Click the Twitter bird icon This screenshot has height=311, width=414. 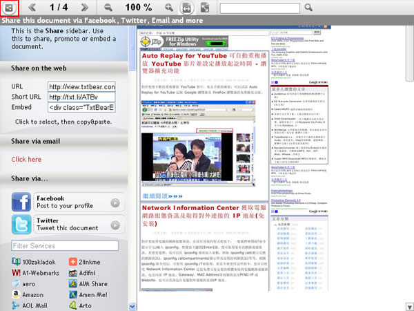tap(21, 225)
